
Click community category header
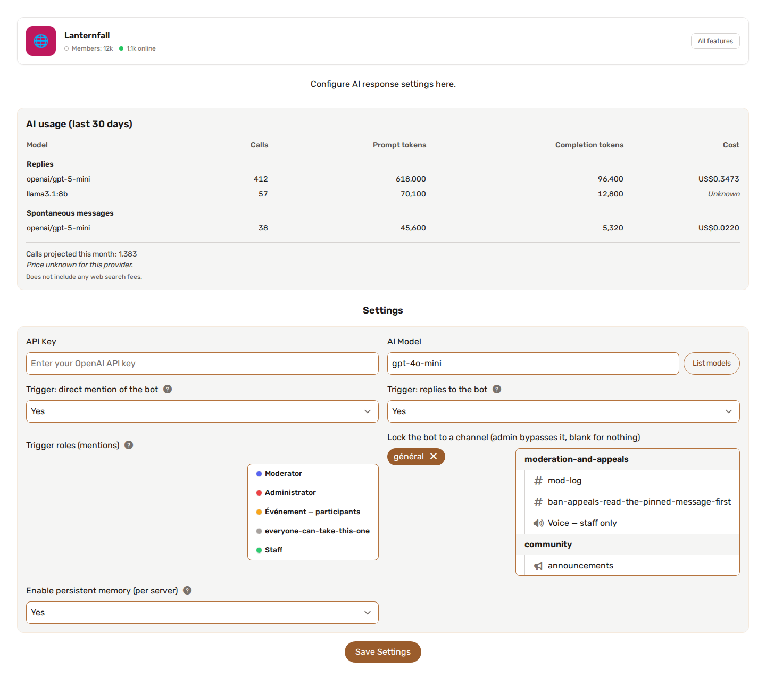point(628,544)
